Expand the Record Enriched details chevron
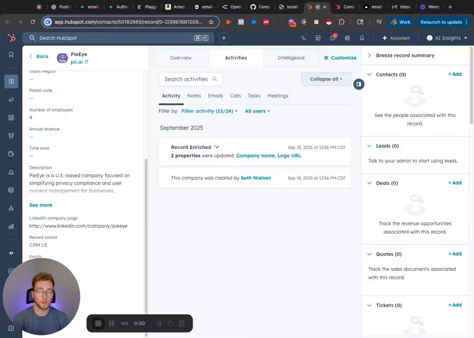 coord(217,147)
